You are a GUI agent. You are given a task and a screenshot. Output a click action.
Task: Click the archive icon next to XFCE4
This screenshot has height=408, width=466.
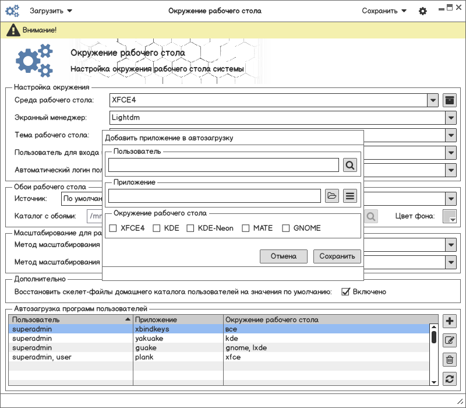[449, 100]
